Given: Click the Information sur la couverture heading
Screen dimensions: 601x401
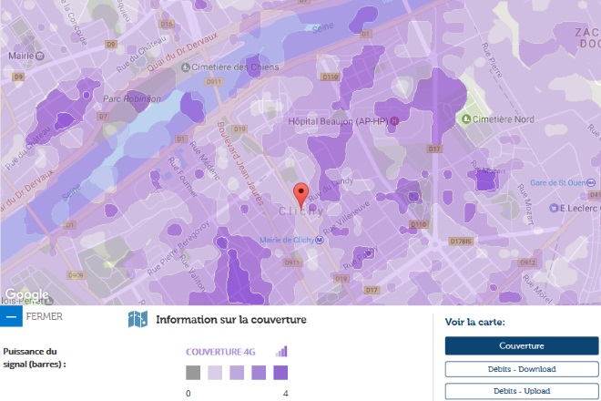Looking at the screenshot, I should (x=231, y=320).
